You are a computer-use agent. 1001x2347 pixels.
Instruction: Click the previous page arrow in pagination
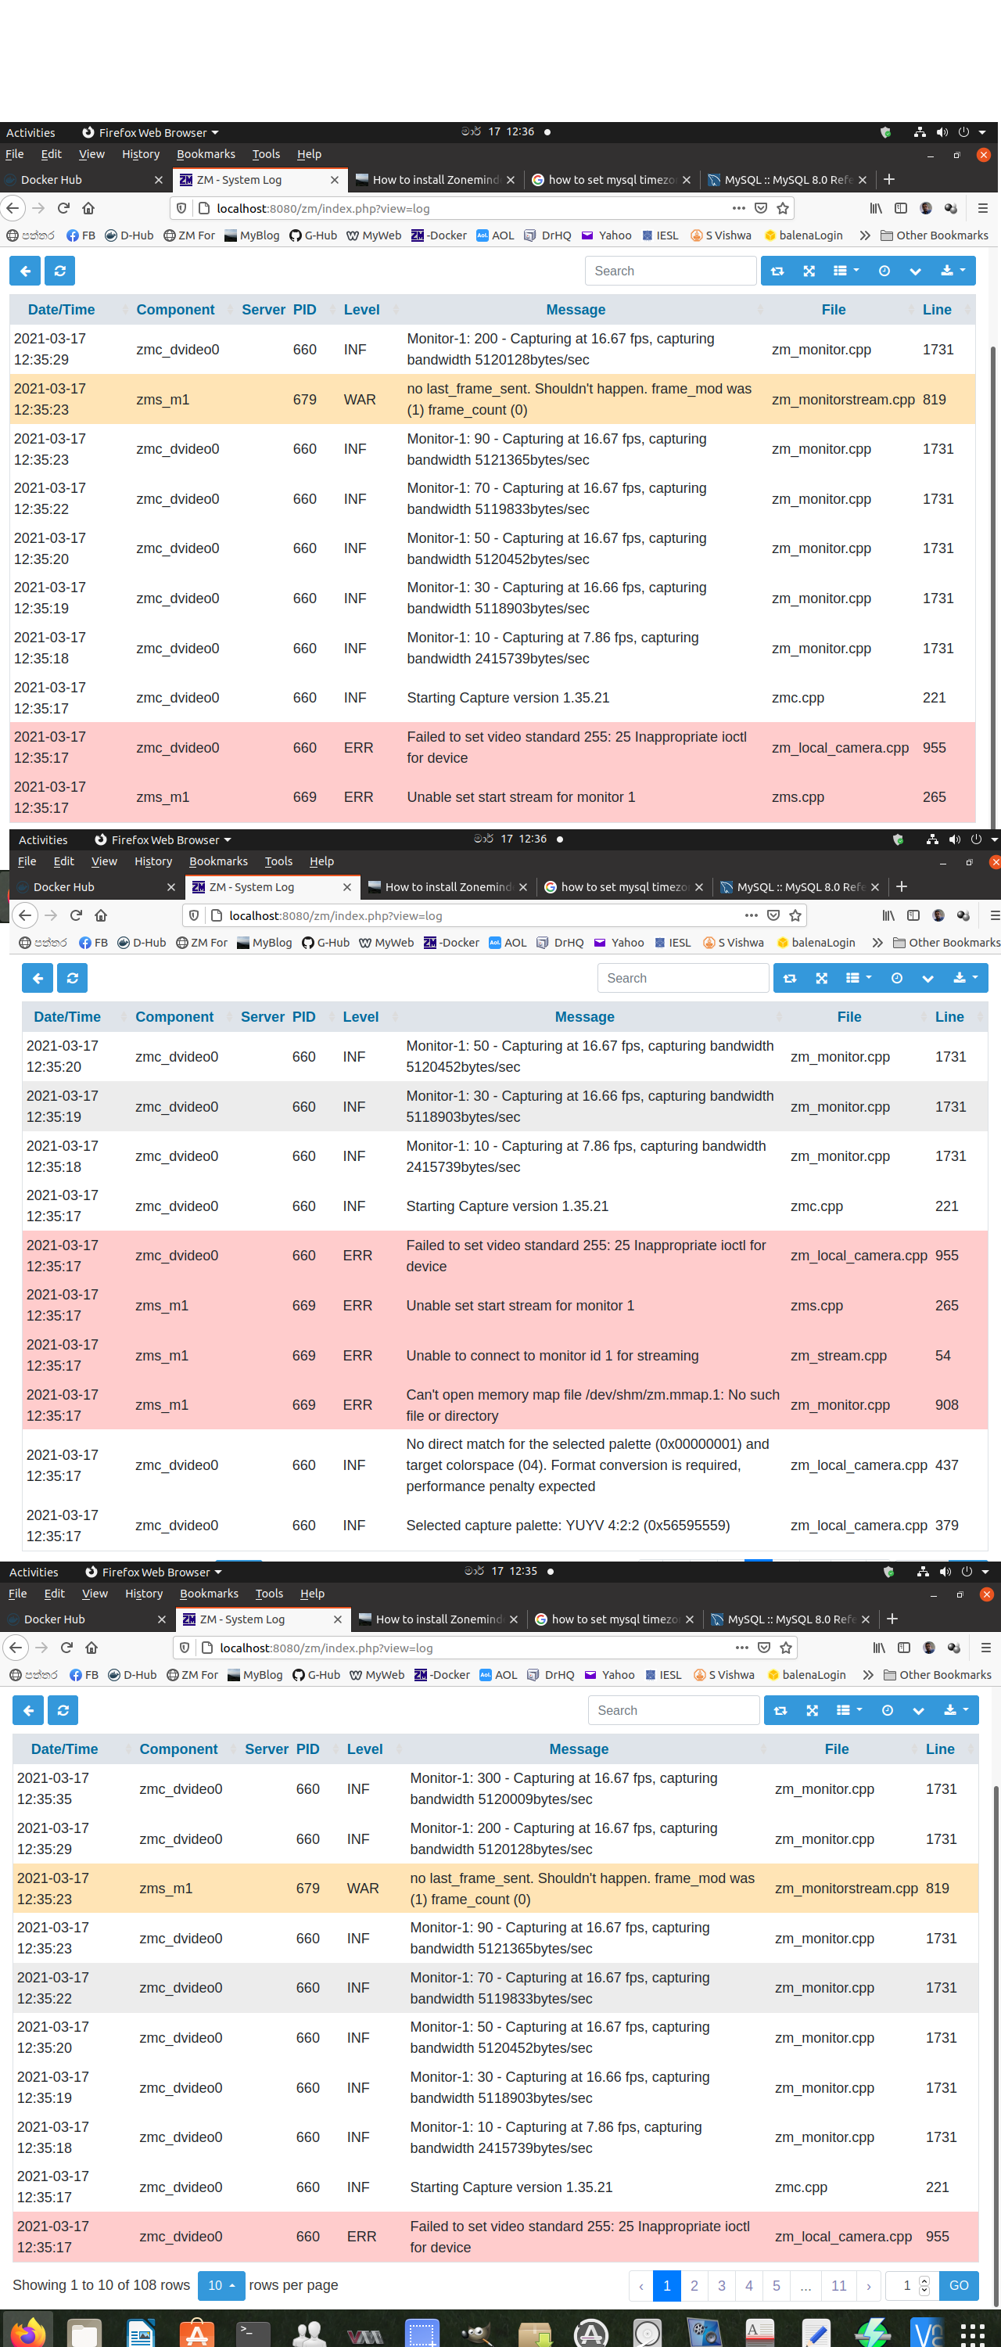[641, 2285]
